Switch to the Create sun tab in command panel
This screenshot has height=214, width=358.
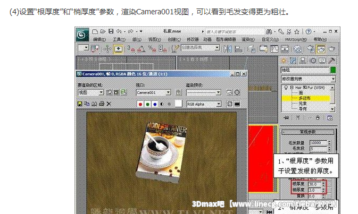pyautogui.click(x=284, y=61)
